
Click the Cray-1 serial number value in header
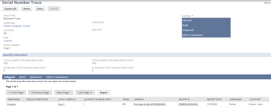click(x=7, y=48)
